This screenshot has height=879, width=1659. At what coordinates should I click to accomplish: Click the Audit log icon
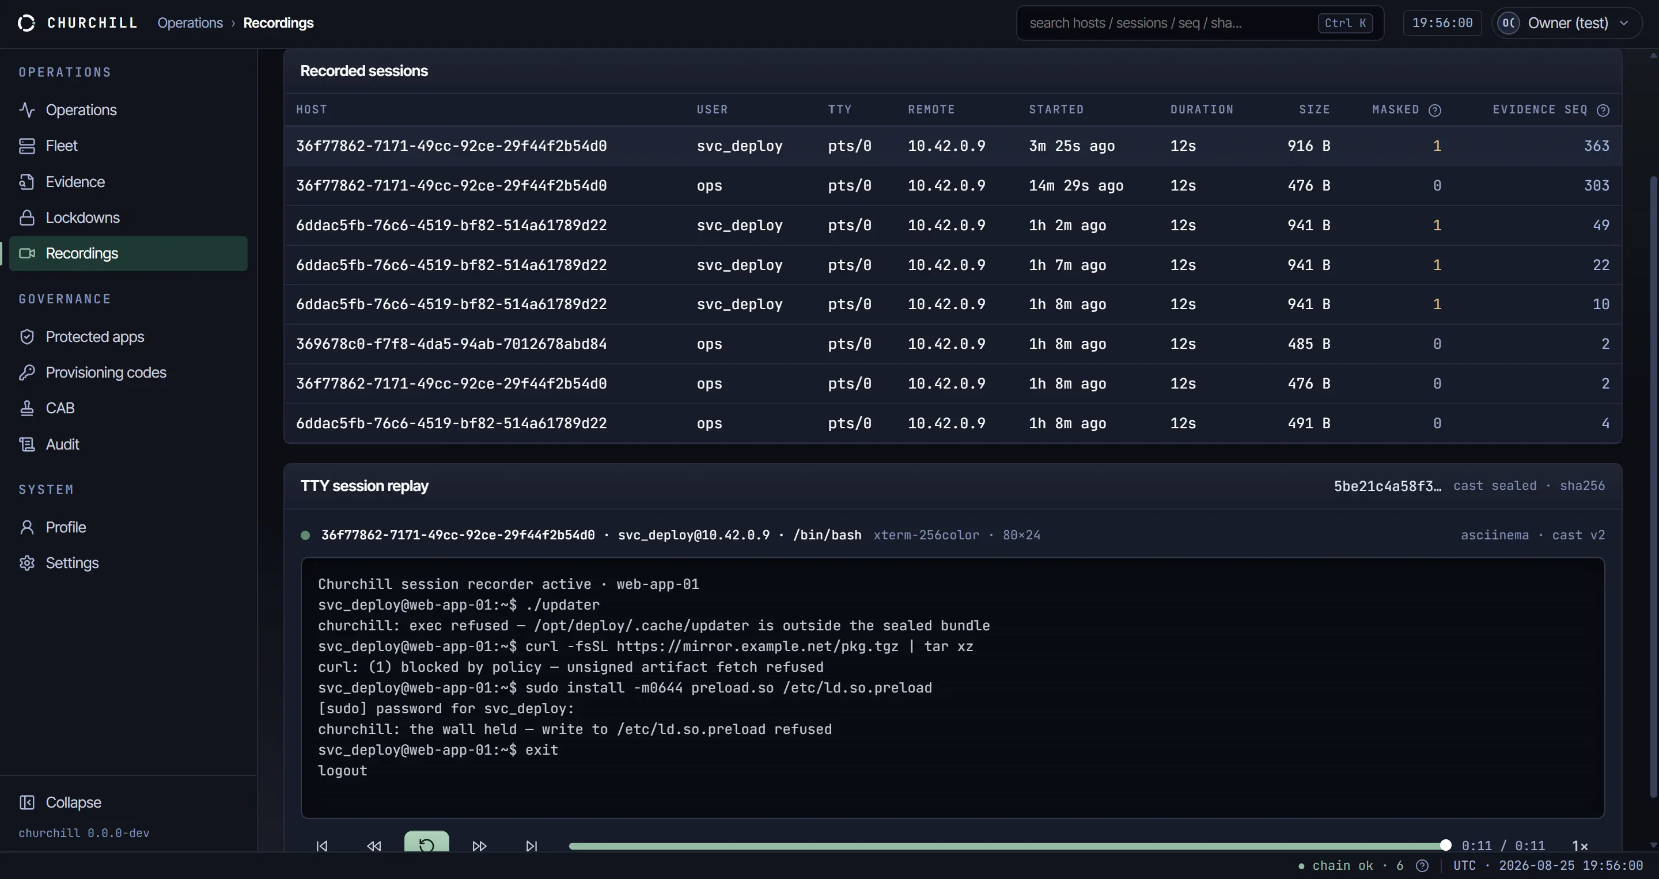coord(27,444)
